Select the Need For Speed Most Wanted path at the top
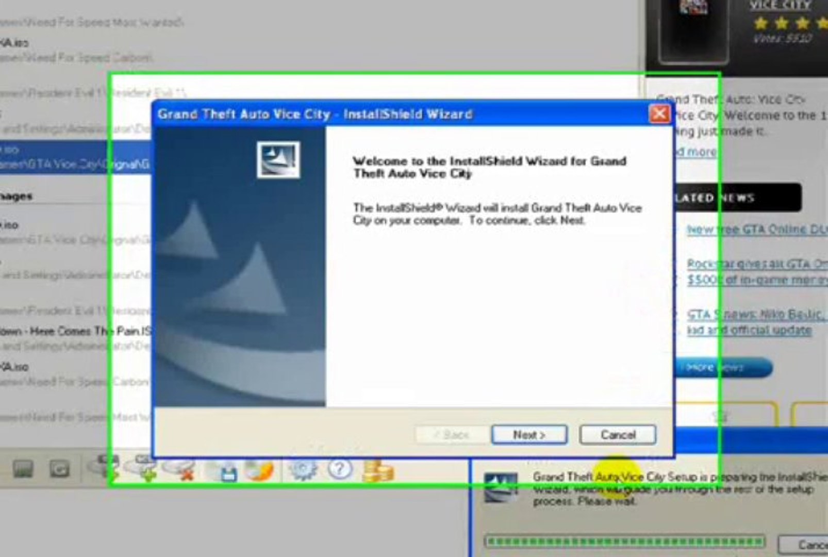Viewport: 828px width, 557px height. [92, 22]
